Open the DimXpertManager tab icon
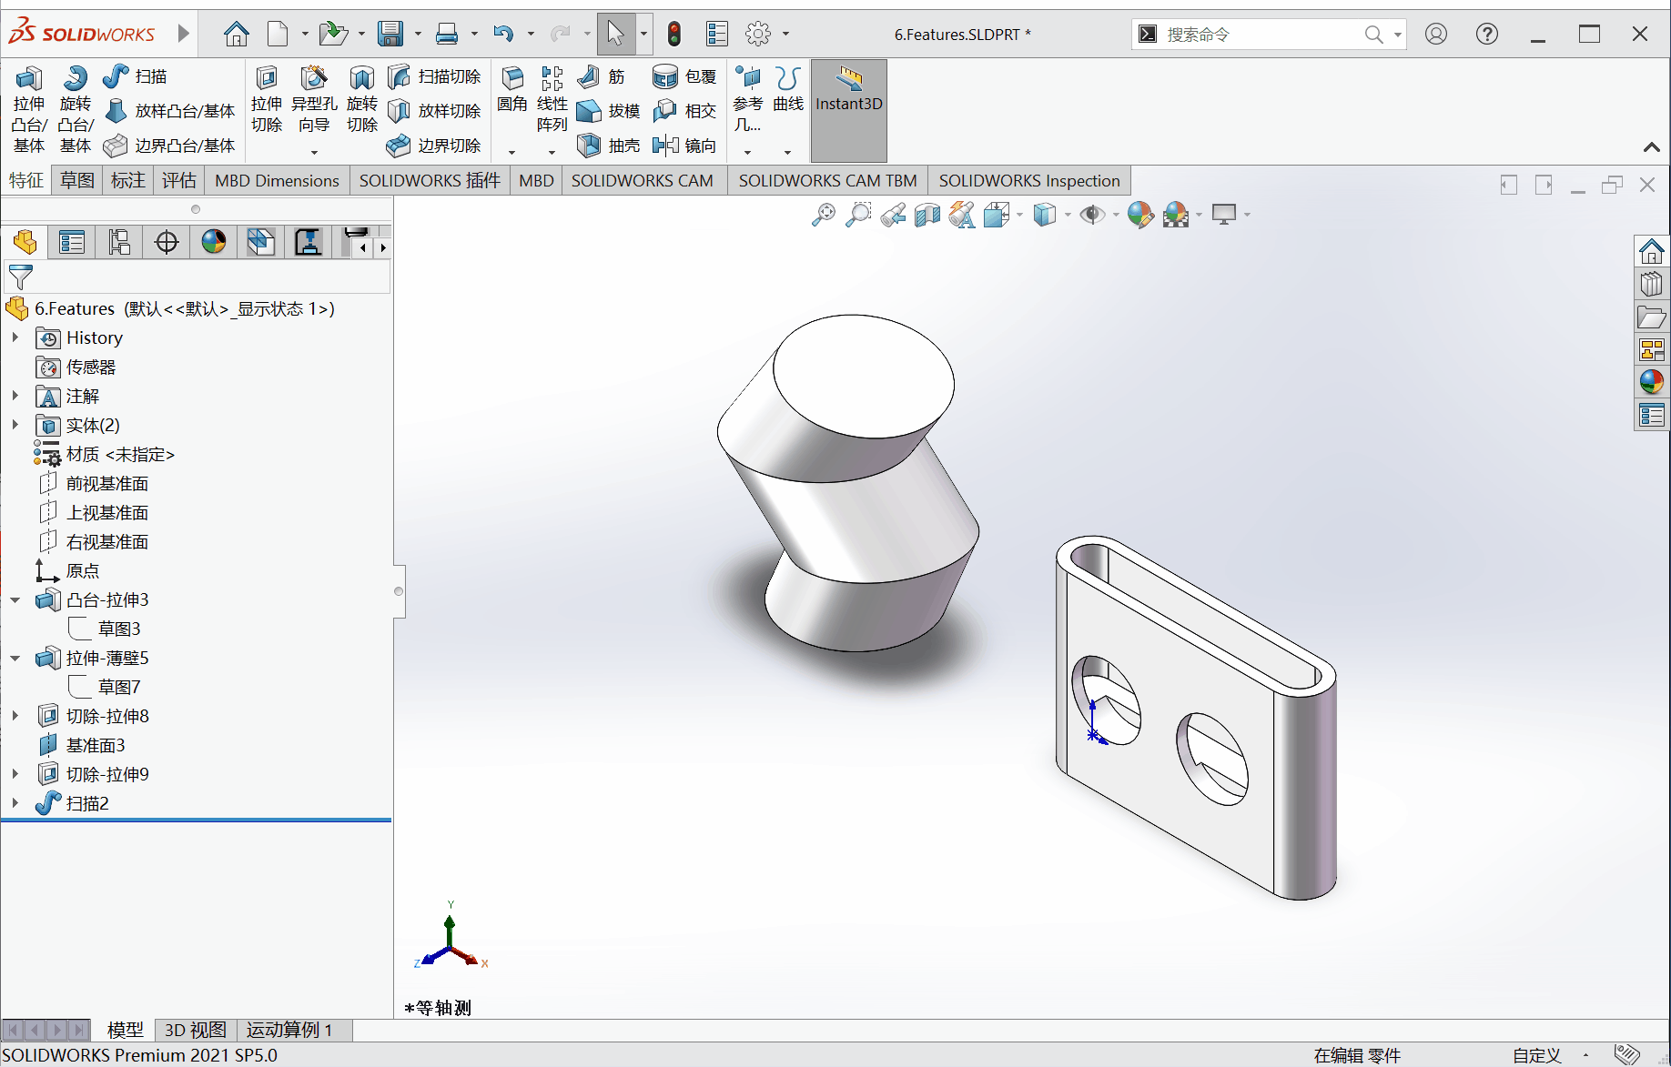The image size is (1671, 1067). pos(167,242)
